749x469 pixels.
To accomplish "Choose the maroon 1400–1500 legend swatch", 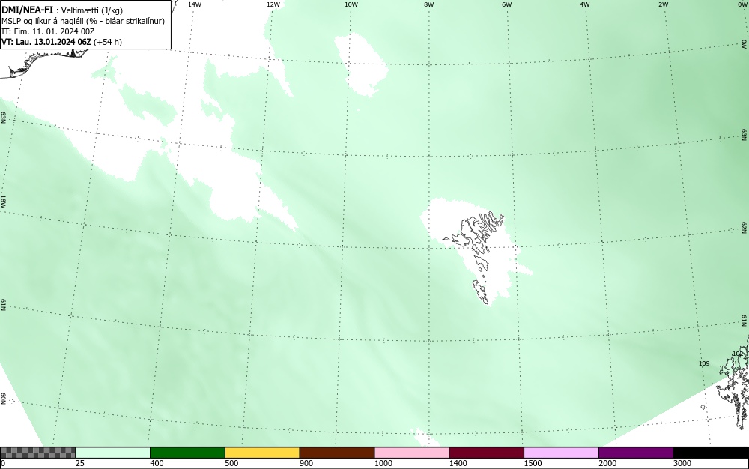I will click(x=486, y=453).
